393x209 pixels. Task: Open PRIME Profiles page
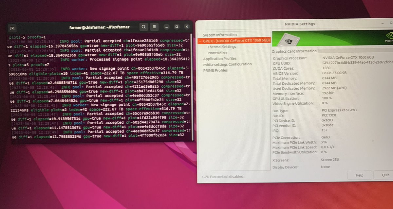coord(215,70)
